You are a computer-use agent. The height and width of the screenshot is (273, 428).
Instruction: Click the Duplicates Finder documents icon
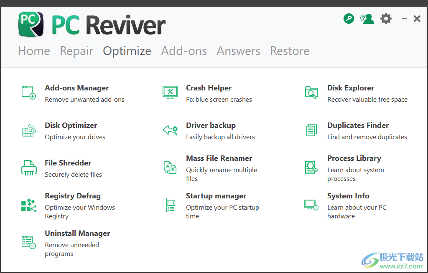[311, 130]
